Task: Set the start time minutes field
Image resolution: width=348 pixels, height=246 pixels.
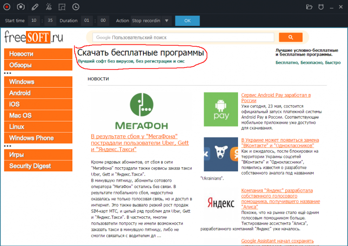Action: pos(50,20)
